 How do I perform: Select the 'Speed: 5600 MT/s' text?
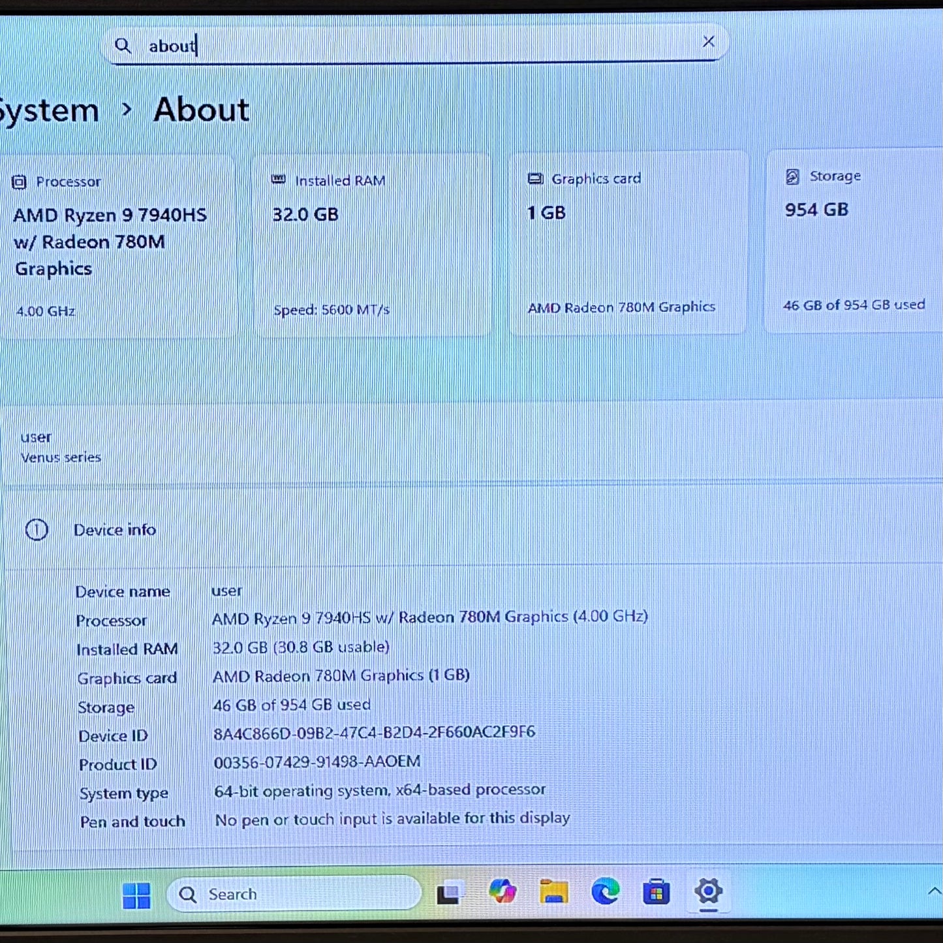point(332,309)
